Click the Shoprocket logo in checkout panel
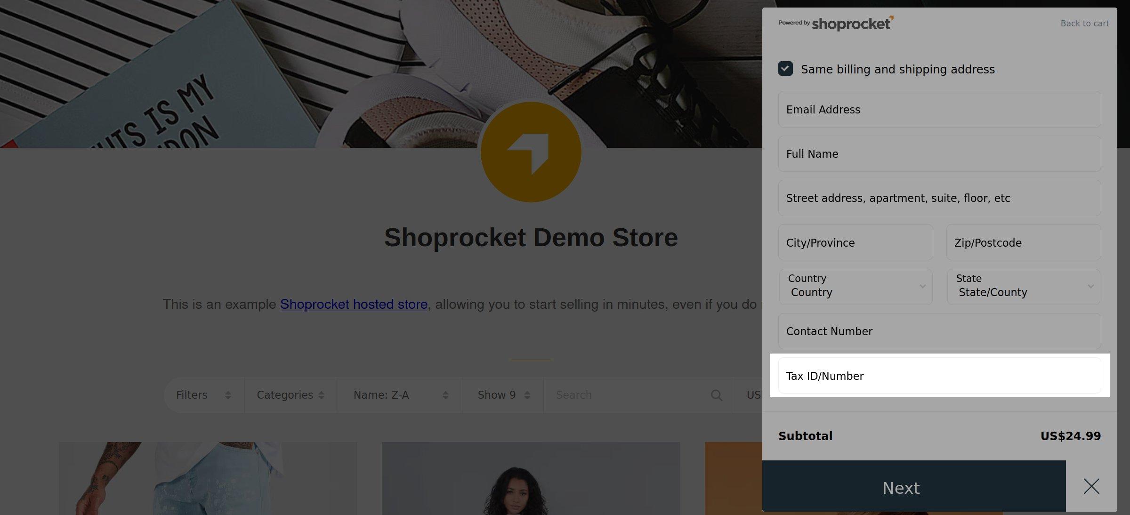The height and width of the screenshot is (515, 1130). tap(836, 23)
